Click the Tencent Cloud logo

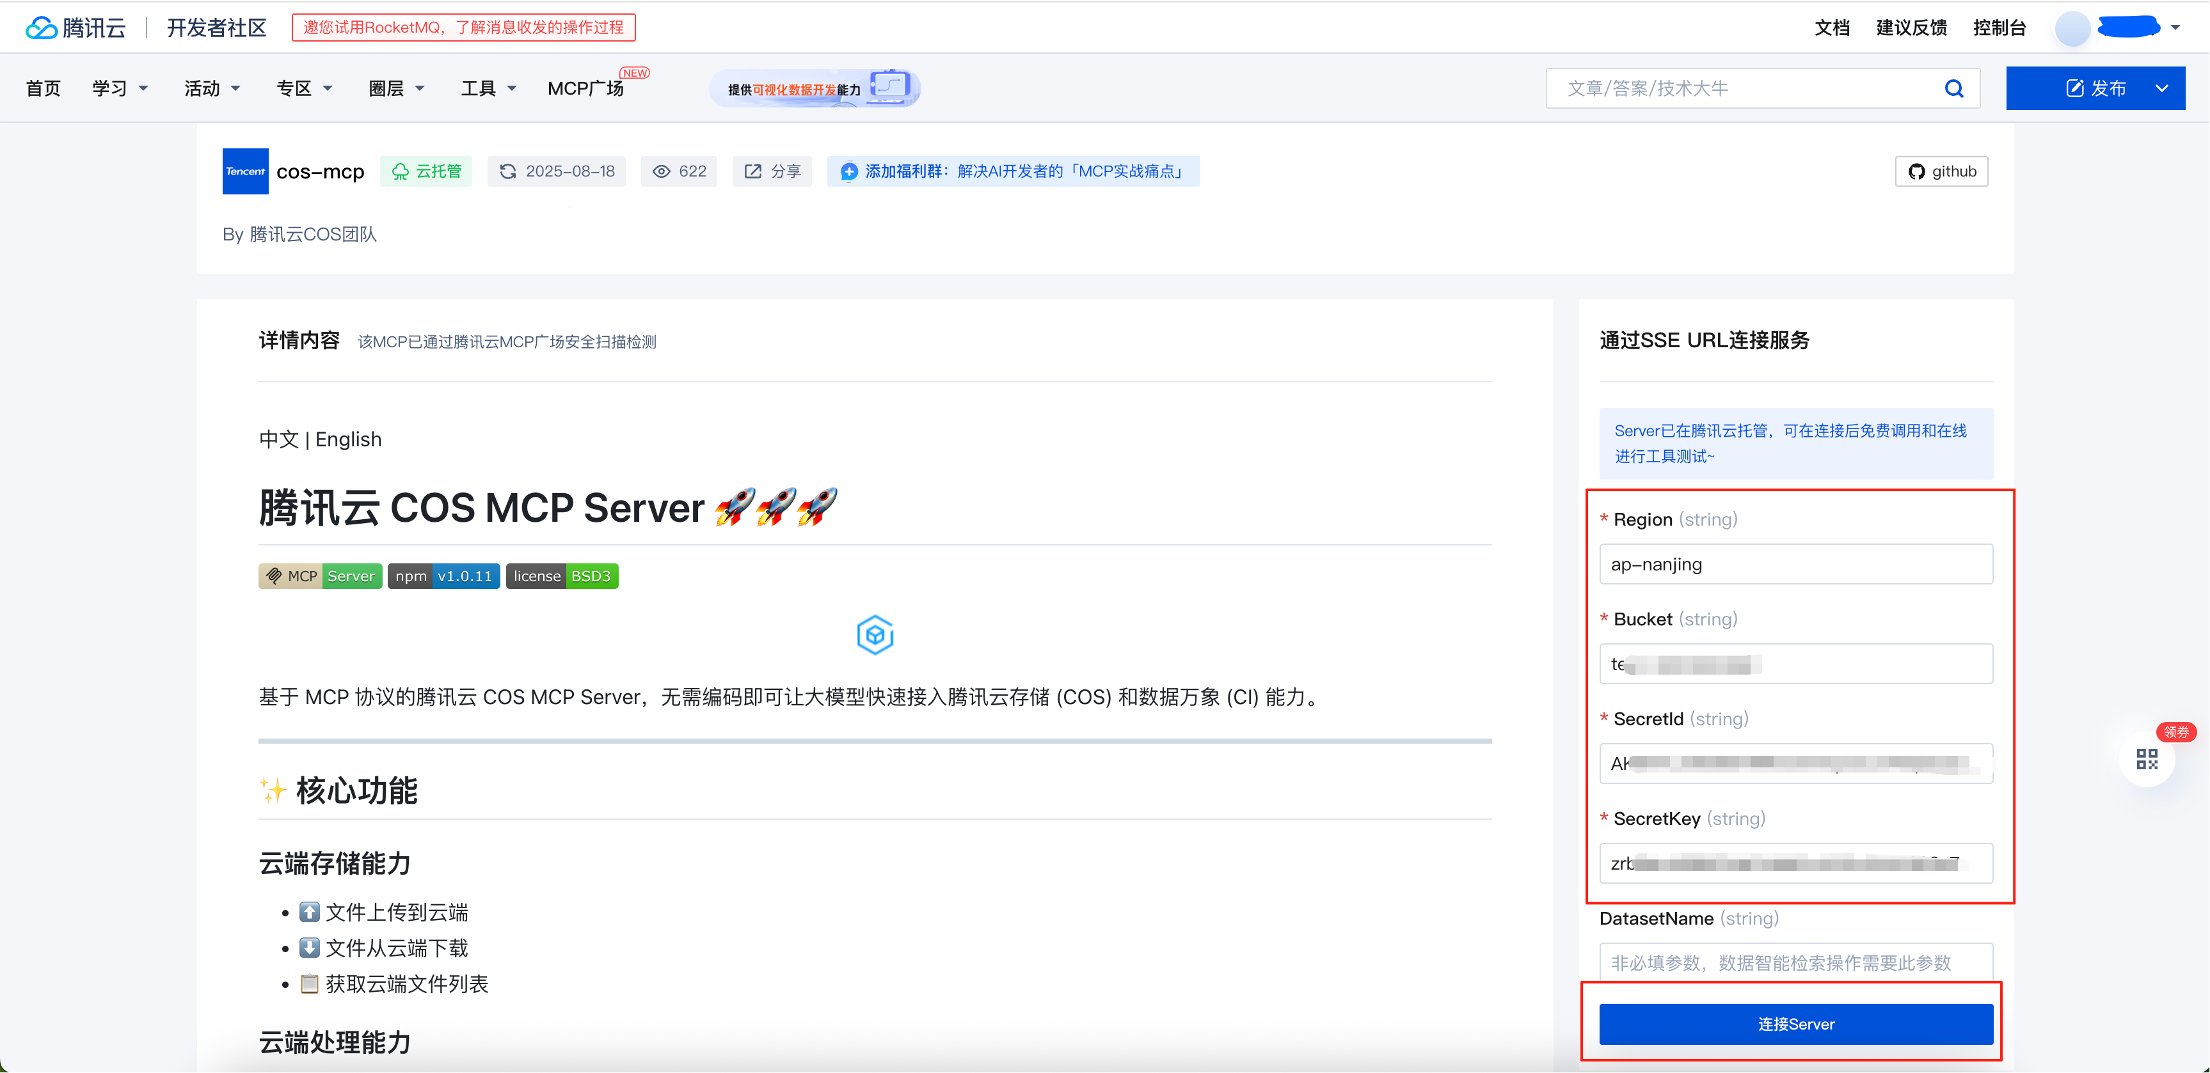(76, 27)
